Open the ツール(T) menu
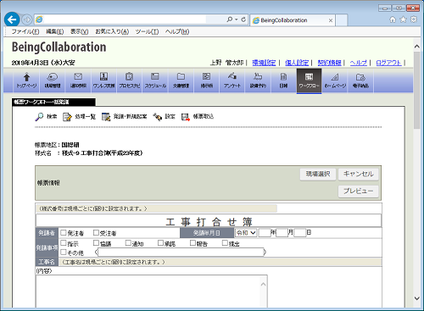424x311 pixels. pos(147,31)
